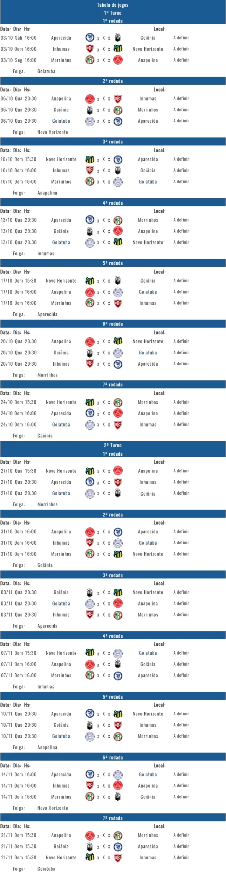Click Morrinhos crest in 03/10 Seg match

(90, 60)
